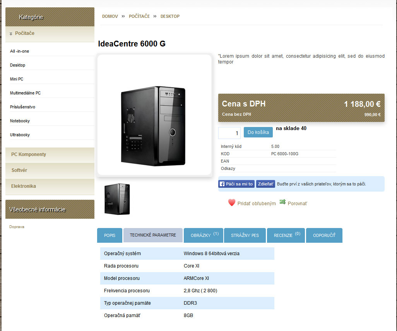Click the Typ operačnej pamäte label
Image resolution: width=397 pixels, height=331 pixels.
click(x=127, y=303)
